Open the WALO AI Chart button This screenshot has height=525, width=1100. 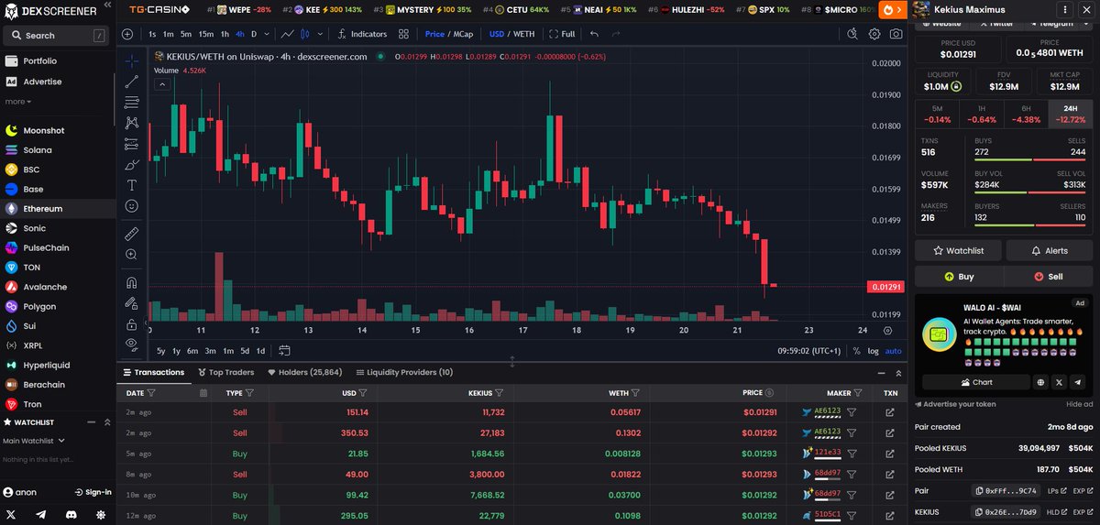(x=975, y=382)
